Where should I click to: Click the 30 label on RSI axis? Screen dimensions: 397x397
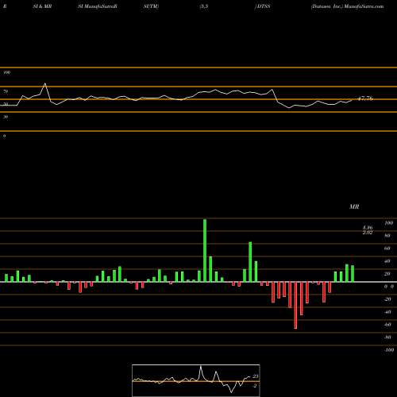tap(6, 117)
